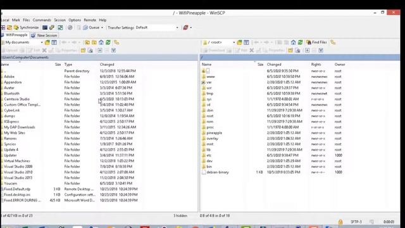The height and width of the screenshot is (228, 405).
Task: Select the Bluetooth folder in local panel
Action: (11, 93)
